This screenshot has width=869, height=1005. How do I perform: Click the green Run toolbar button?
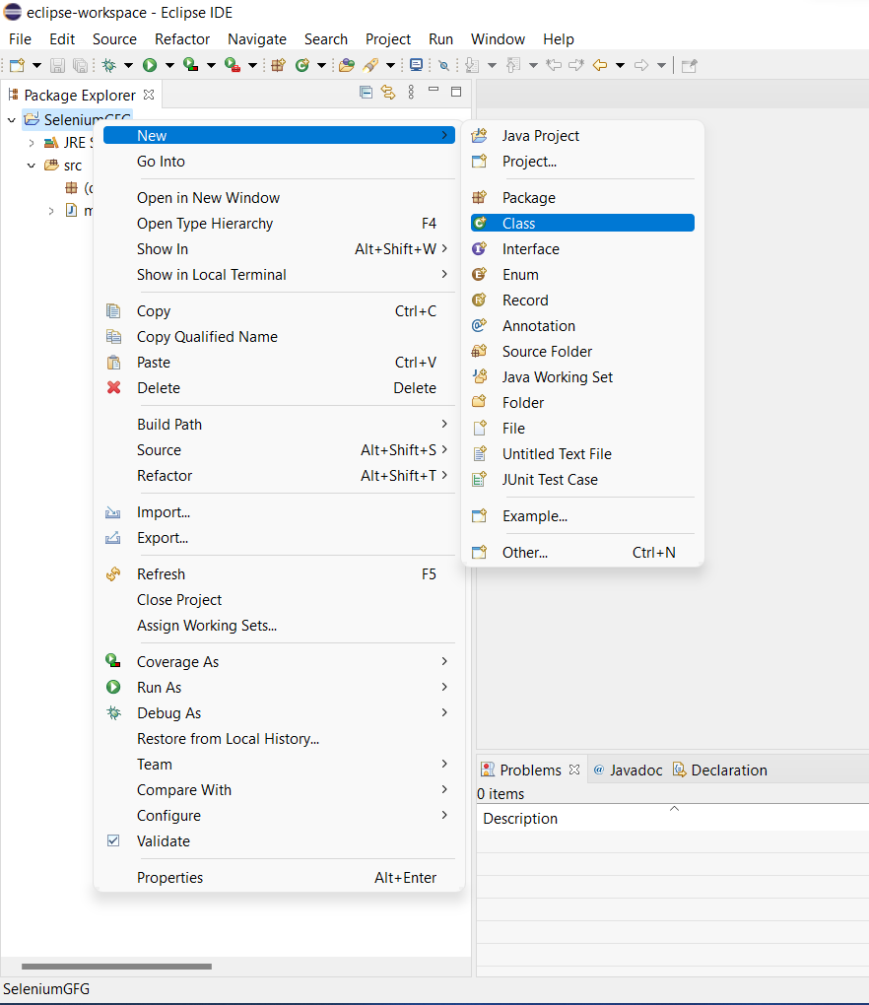click(150, 65)
